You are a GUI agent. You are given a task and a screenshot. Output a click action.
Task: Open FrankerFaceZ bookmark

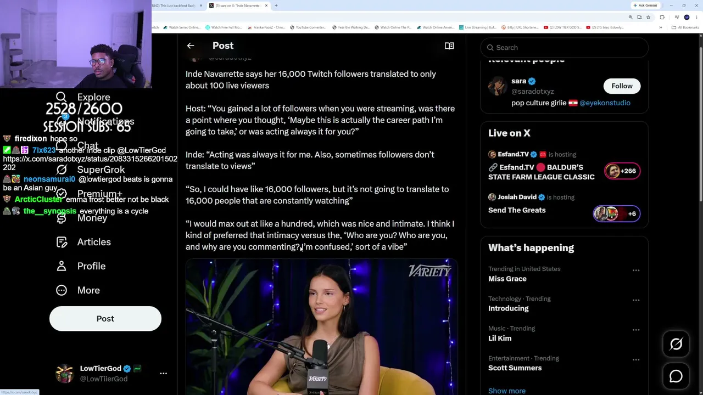tap(266, 27)
